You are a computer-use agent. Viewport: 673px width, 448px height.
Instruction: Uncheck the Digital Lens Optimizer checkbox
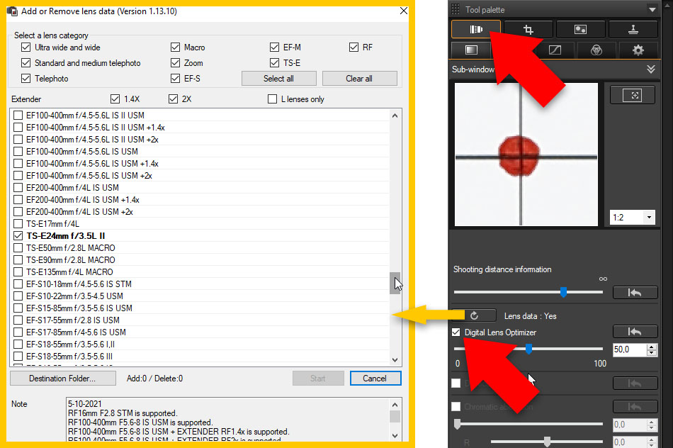pos(457,332)
